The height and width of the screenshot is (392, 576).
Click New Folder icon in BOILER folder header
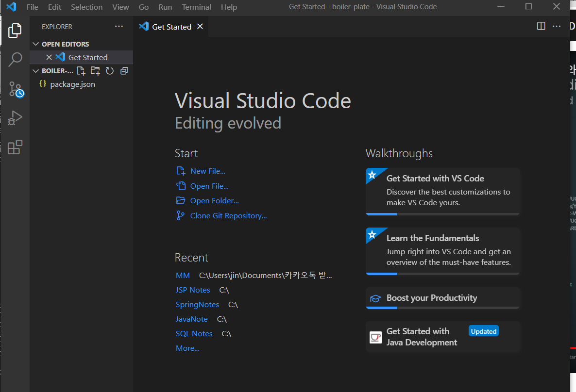(x=95, y=71)
